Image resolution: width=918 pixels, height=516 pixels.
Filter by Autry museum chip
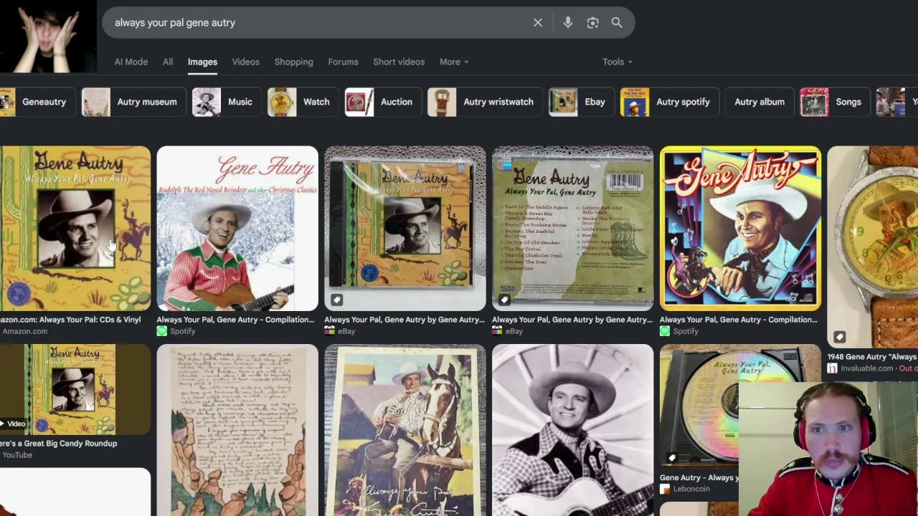pyautogui.click(x=133, y=102)
